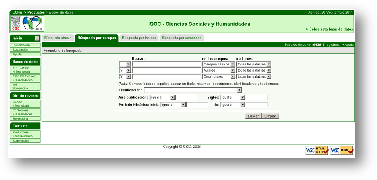The image size is (377, 180).
Task: Open the Inicio sidebar heading
Action: pyautogui.click(x=17, y=38)
